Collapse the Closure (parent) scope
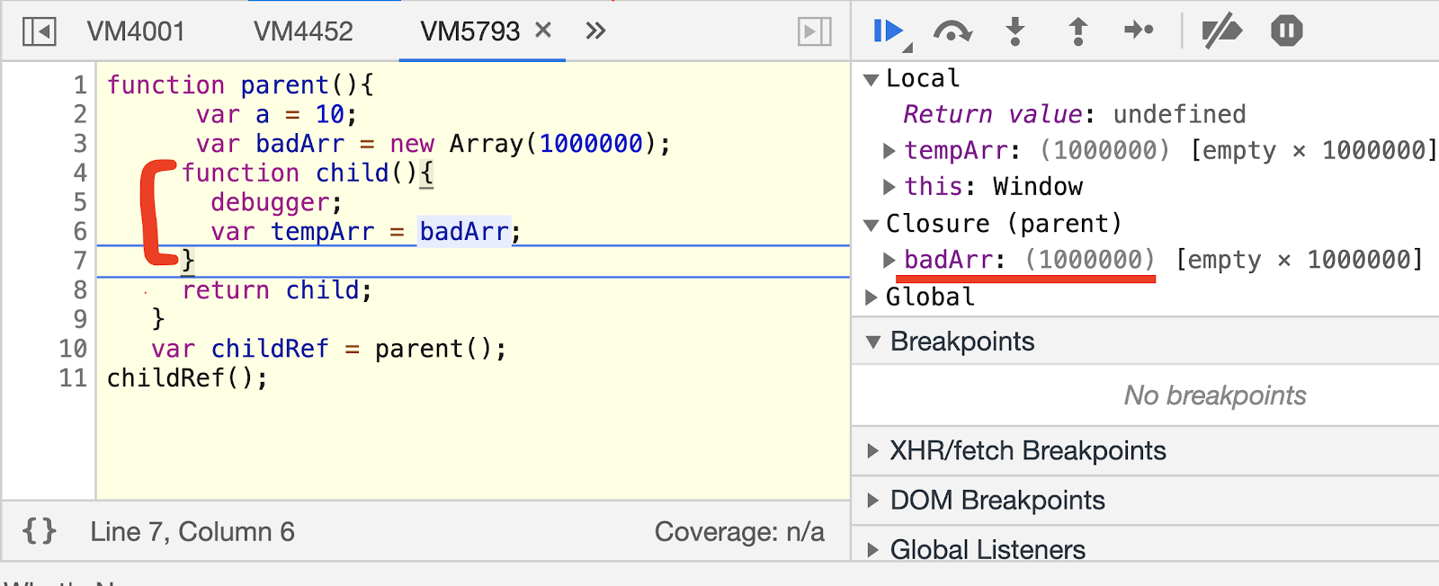The height and width of the screenshot is (586, 1439). [871, 225]
